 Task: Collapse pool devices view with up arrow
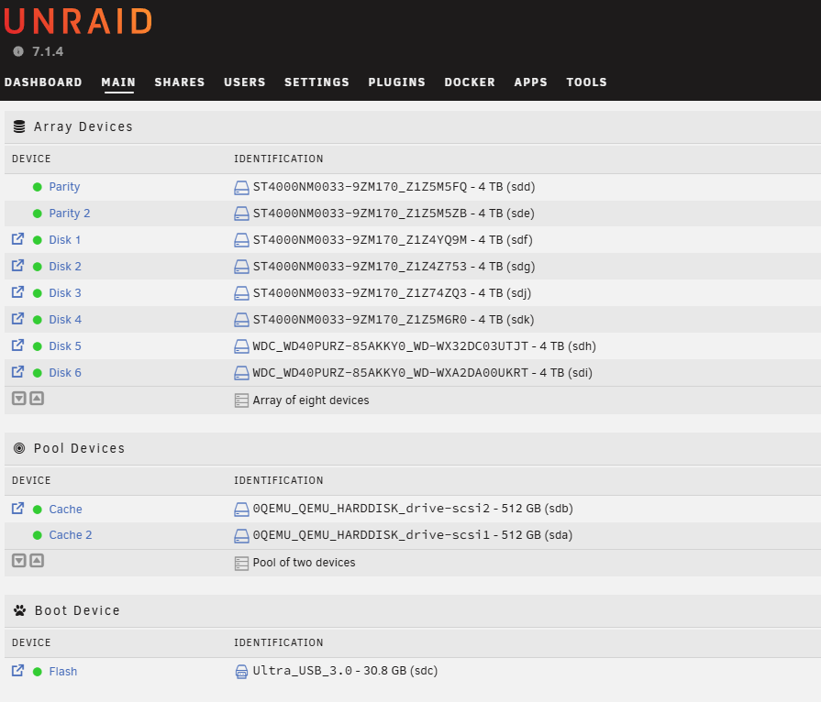tap(37, 561)
